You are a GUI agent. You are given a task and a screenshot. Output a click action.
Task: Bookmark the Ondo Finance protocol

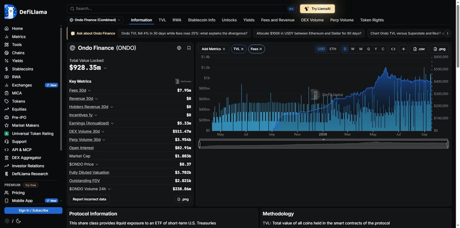tap(189, 48)
